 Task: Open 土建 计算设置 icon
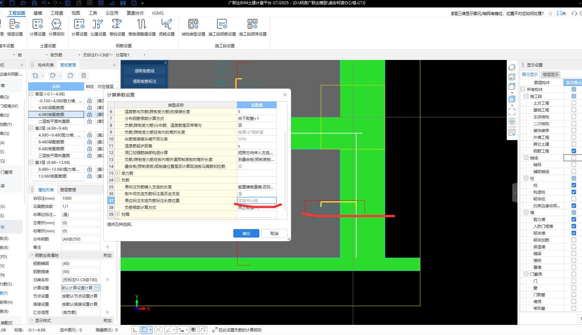pyautogui.click(x=38, y=27)
